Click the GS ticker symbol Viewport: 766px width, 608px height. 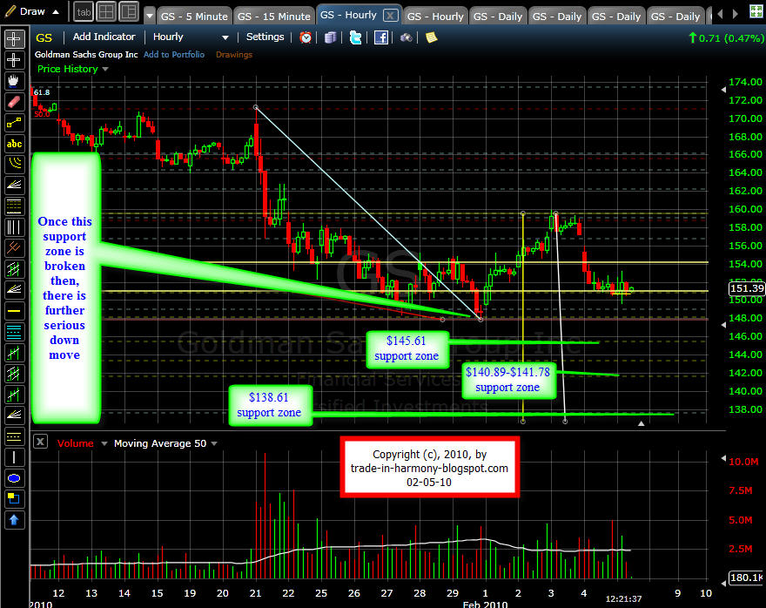click(x=44, y=37)
